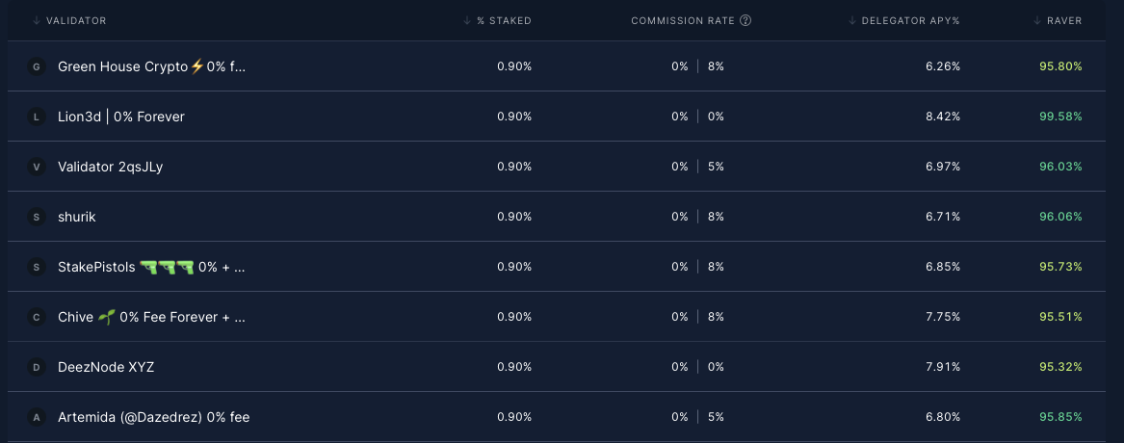Sort validators by Raver column
Screen dimensions: 1124x443
pyautogui.click(x=1059, y=21)
